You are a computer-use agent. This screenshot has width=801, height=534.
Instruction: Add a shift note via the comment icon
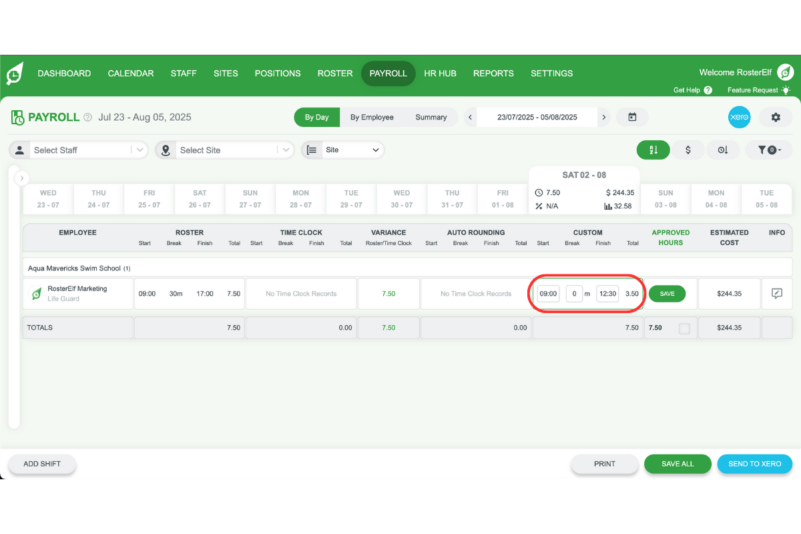tap(776, 293)
